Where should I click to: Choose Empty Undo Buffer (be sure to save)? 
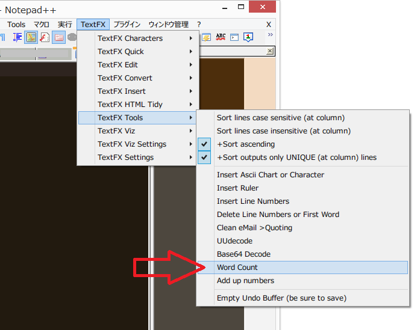pyautogui.click(x=302, y=298)
